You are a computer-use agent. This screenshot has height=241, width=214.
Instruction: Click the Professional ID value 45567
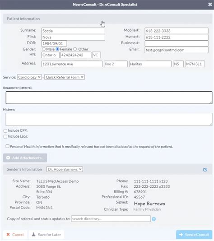(139, 197)
